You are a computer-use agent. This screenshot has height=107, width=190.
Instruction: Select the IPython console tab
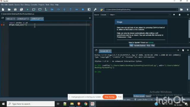click(139, 96)
